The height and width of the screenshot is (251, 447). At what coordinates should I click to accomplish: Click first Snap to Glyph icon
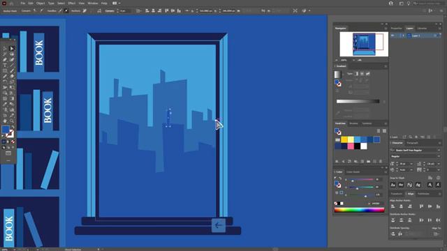pyautogui.click(x=393, y=185)
